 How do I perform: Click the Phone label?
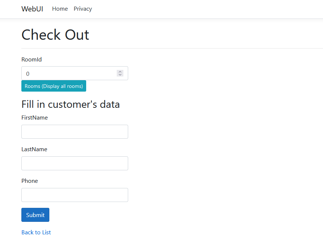tap(29, 181)
